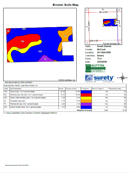Click the red Wo legend color swatch
The image size is (133, 173).
click(86, 95)
